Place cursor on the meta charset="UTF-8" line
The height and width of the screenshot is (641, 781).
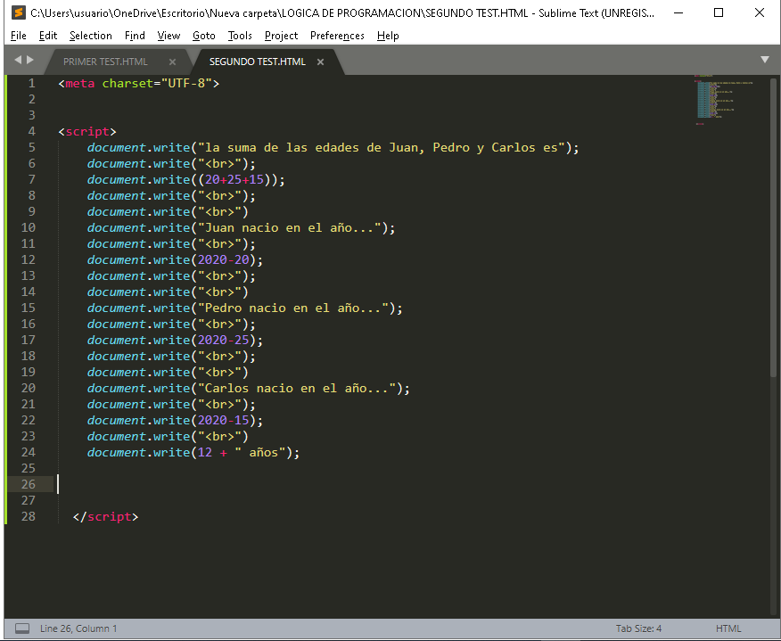pos(139,83)
